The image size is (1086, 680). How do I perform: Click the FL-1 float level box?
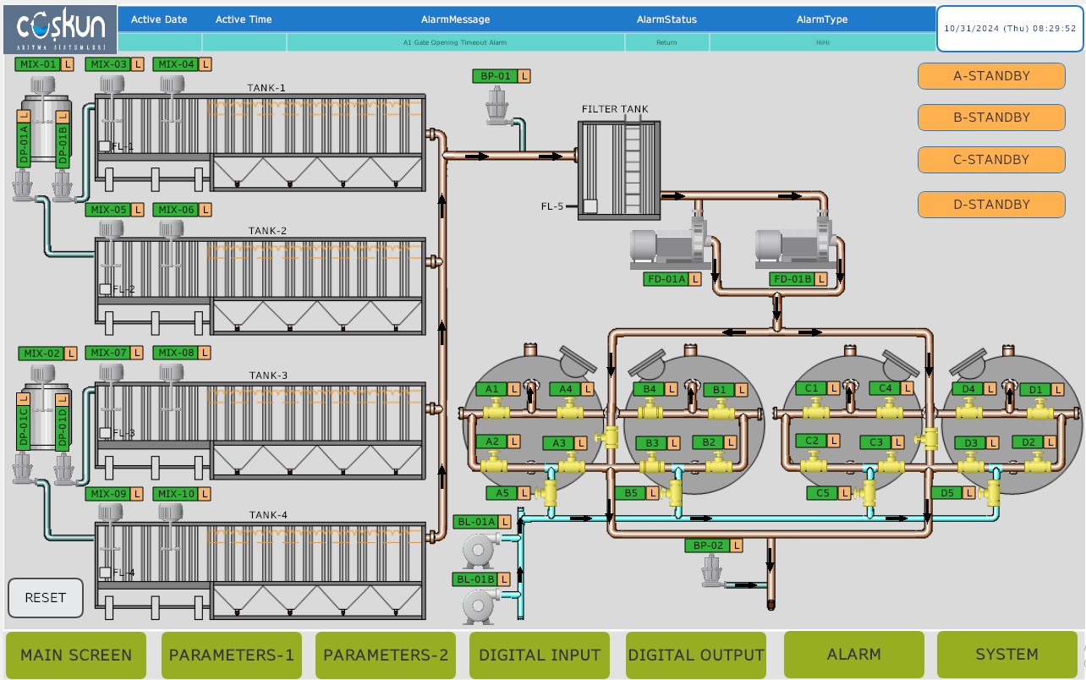coord(105,146)
